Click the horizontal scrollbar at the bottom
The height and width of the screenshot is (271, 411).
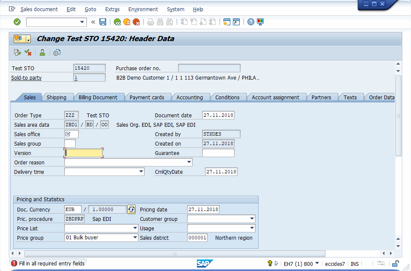pyautogui.click(x=175, y=253)
